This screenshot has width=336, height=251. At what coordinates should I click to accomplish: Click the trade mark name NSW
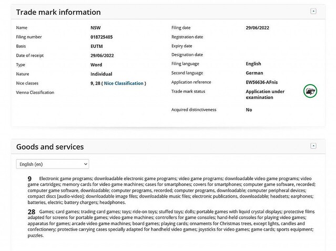point(96,27)
